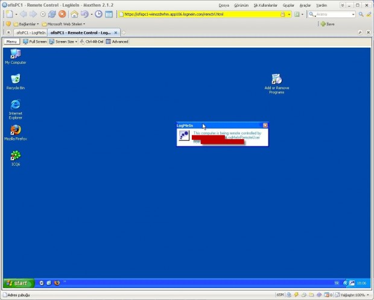The image size is (374, 300).
Task: Open the Görünüm menu
Action: coord(241,5)
